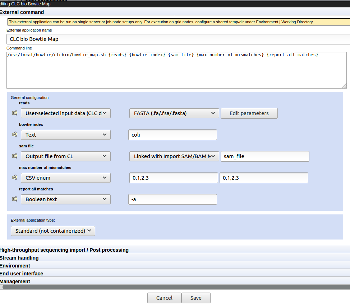Expand the High-throughput sequencing import section
This screenshot has width=350, height=308.
(64, 250)
